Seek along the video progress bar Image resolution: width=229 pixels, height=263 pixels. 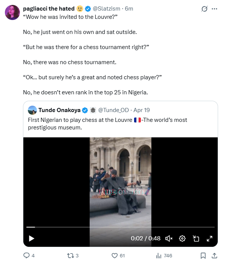click(121, 227)
